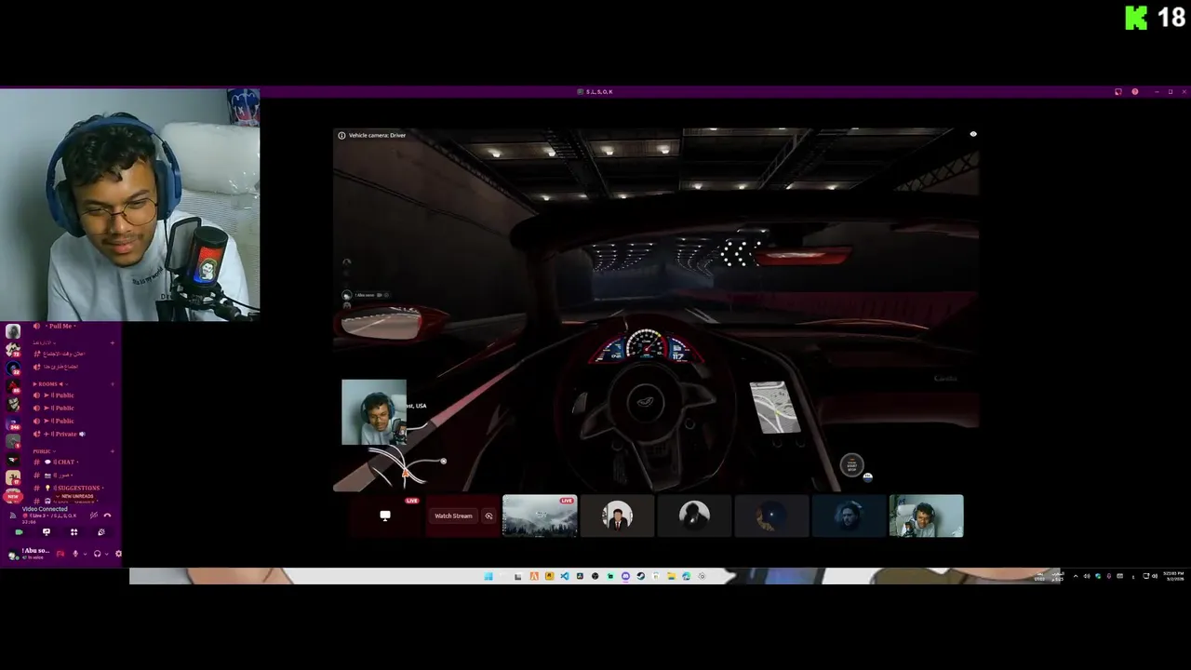This screenshot has width=1191, height=670.
Task: Pop out the stream beside Watch Stream
Action: click(x=488, y=516)
